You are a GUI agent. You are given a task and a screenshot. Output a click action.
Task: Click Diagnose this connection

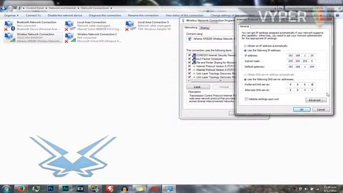click(105, 16)
